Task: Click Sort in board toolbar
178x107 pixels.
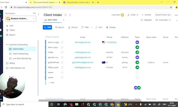Action: 99,27
